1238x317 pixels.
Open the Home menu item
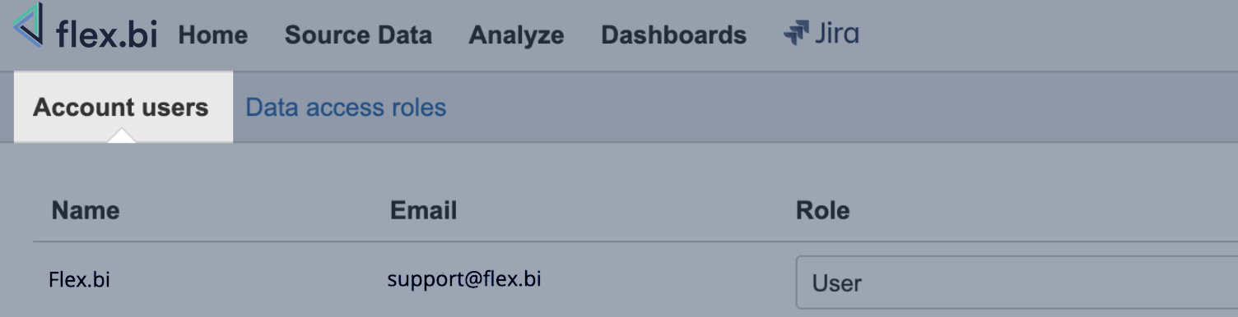[x=212, y=34]
